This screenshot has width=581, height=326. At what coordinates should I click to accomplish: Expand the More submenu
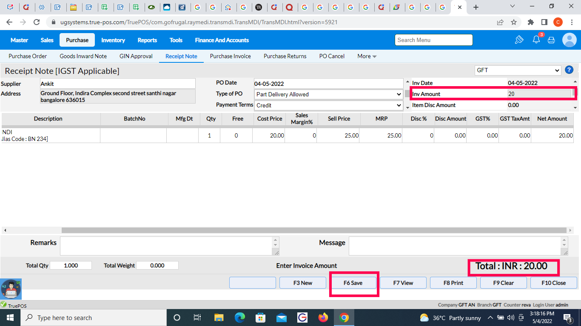click(367, 56)
